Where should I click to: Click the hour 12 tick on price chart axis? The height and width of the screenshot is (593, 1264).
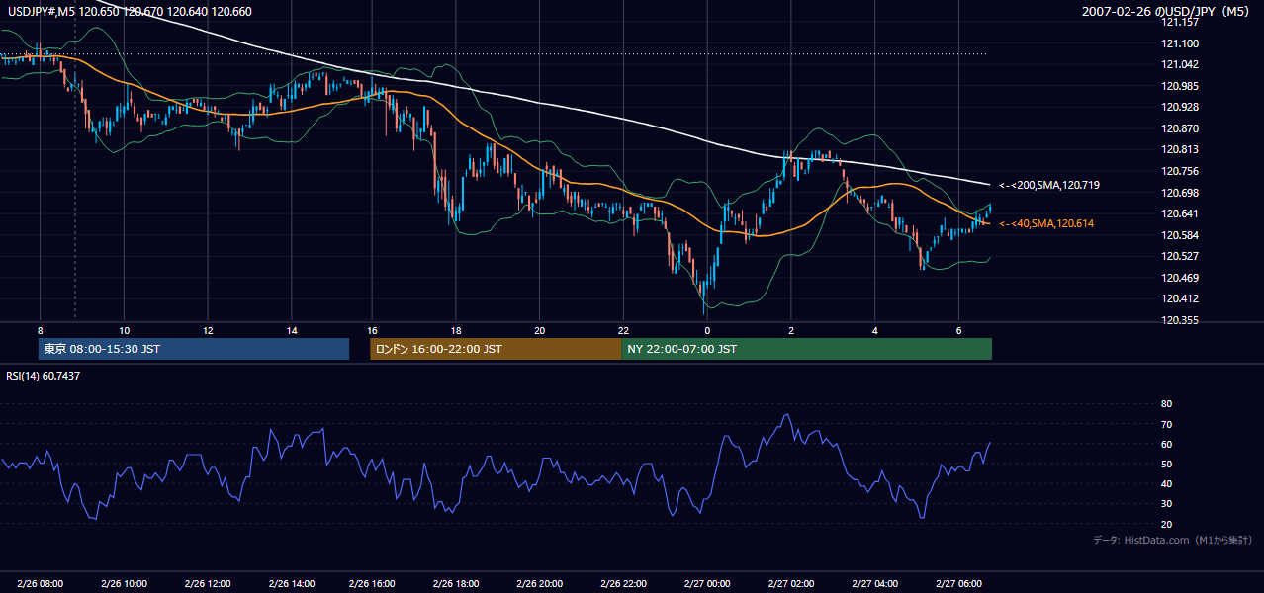[208, 329]
